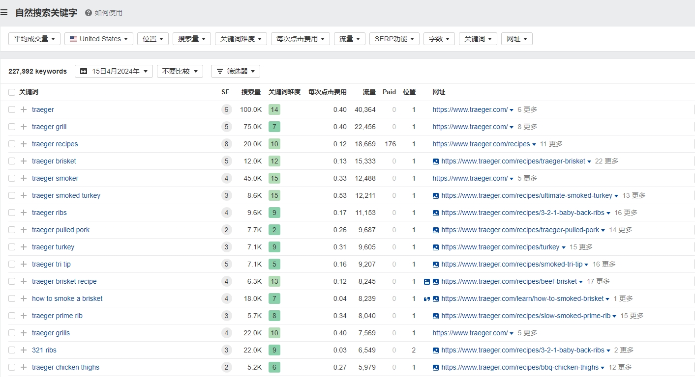The image size is (695, 377).
Task: Click image SERP icon in traeger brisket row
Action: point(435,161)
